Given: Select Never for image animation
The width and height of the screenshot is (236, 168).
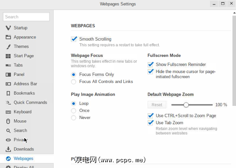Looking at the screenshot, I should click(74, 118).
